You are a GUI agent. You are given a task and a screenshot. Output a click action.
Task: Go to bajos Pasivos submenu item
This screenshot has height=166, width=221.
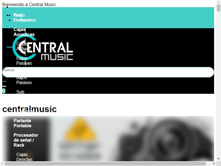point(24,80)
